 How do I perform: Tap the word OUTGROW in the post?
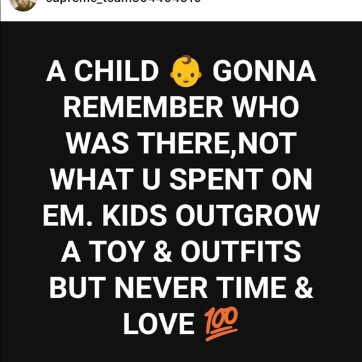tap(248, 215)
